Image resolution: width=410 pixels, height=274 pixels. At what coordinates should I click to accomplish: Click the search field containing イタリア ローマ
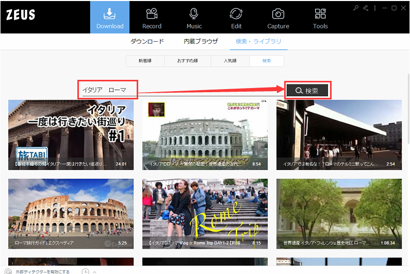108,90
